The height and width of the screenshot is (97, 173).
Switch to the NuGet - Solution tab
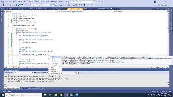9,9
